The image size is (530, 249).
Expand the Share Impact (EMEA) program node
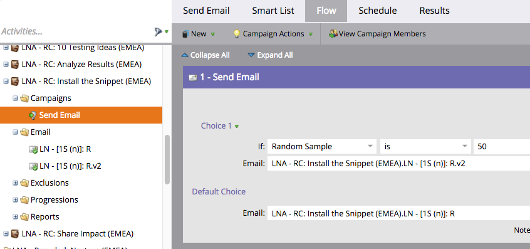click(x=6, y=234)
